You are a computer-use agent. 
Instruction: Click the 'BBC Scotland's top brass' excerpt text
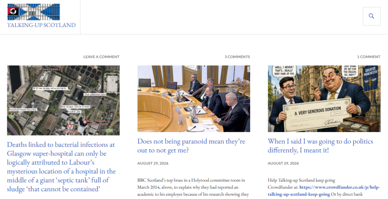(193, 187)
